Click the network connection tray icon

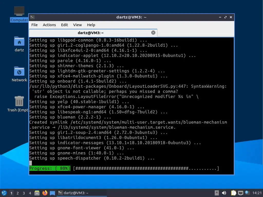click(x=240, y=193)
